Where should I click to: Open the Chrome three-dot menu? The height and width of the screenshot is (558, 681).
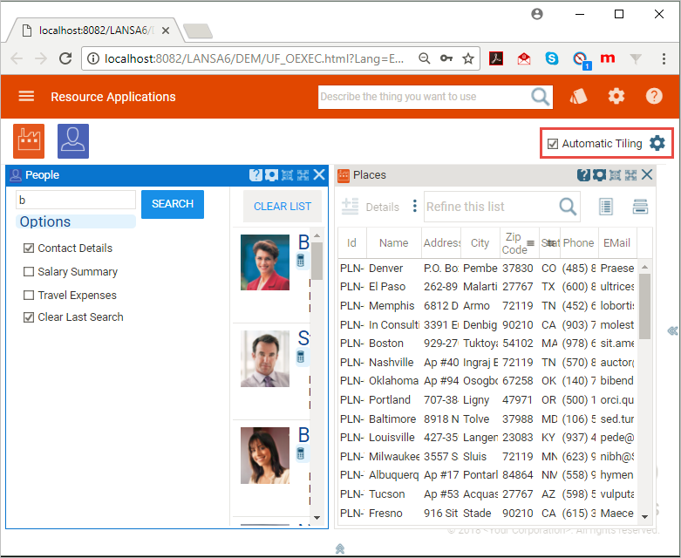(x=664, y=58)
